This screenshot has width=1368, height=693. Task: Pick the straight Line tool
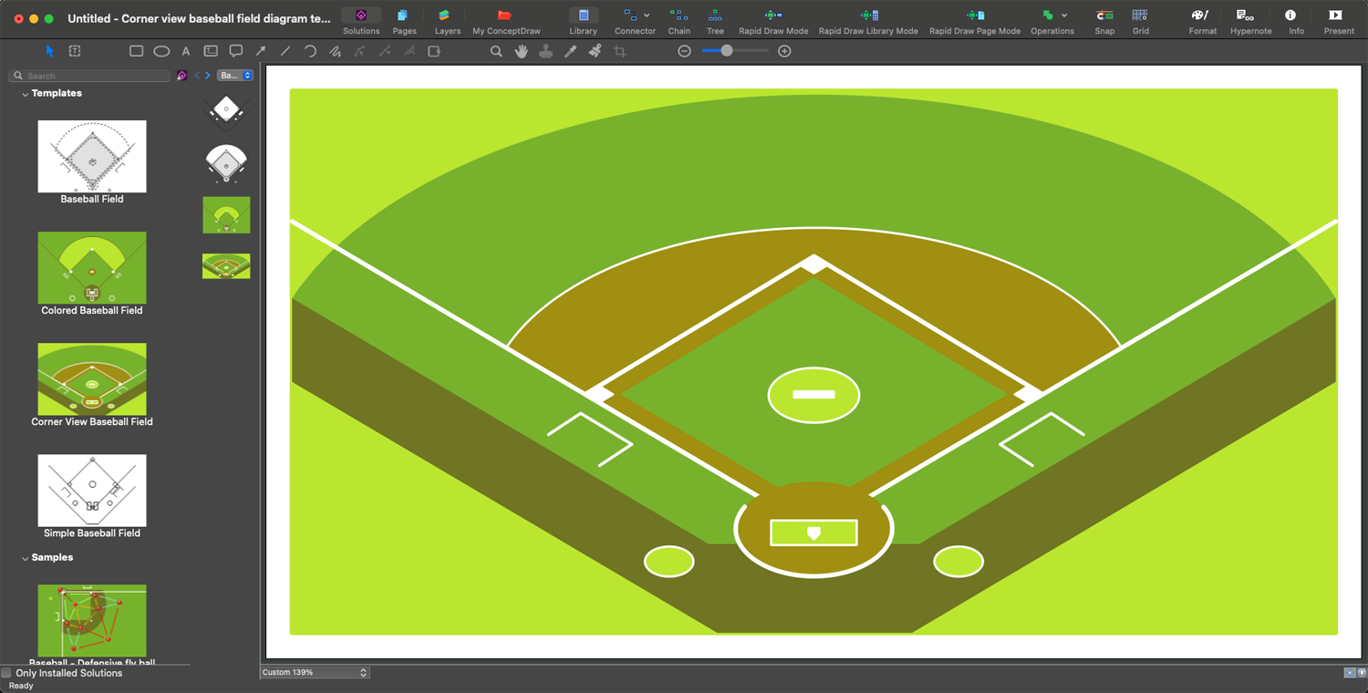(x=285, y=51)
